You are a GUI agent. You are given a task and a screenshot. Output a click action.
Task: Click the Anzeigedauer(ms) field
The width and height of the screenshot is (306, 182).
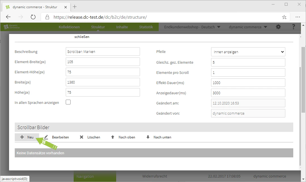point(248,93)
